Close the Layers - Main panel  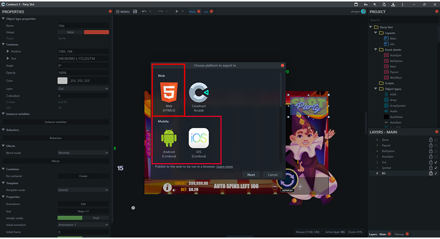point(437,132)
